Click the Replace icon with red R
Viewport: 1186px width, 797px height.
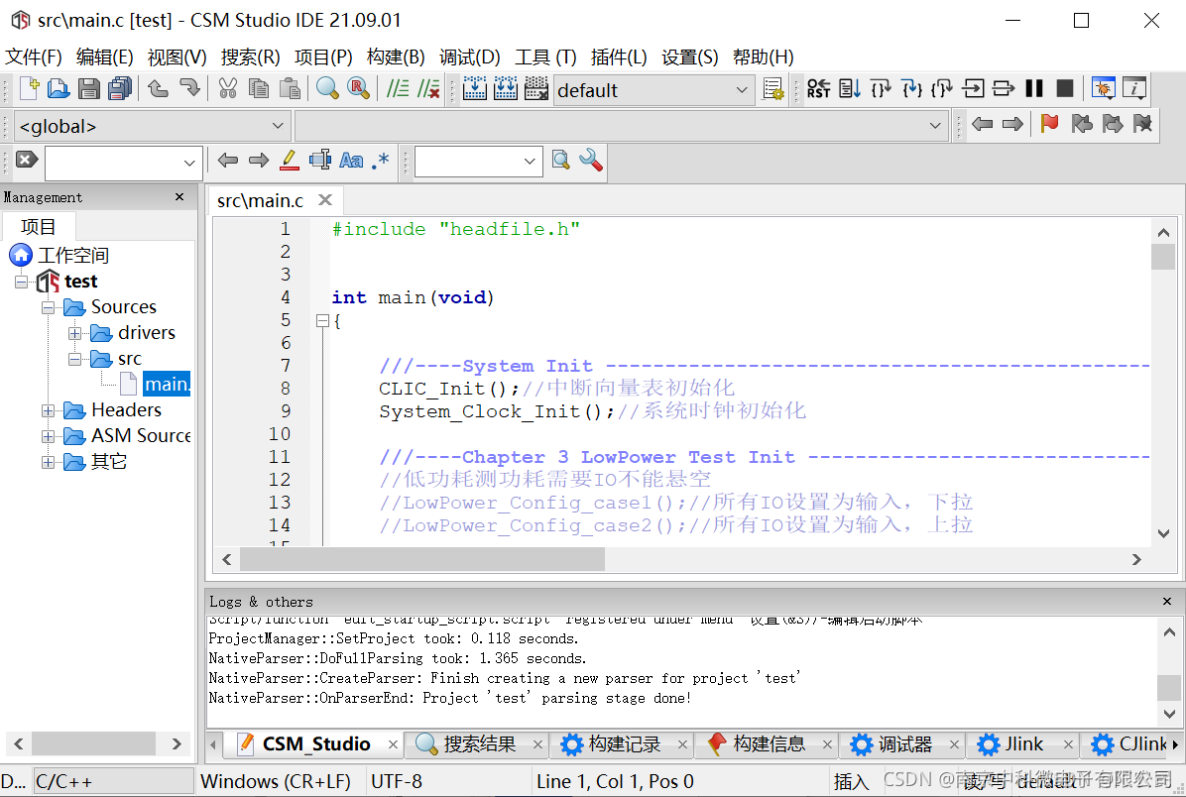coord(358,88)
